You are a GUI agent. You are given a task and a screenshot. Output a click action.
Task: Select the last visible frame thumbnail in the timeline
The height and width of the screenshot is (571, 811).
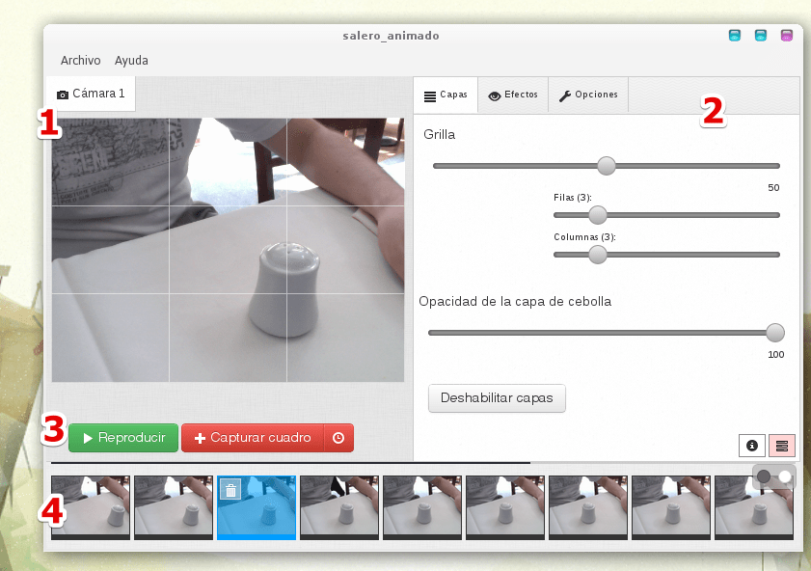point(754,507)
